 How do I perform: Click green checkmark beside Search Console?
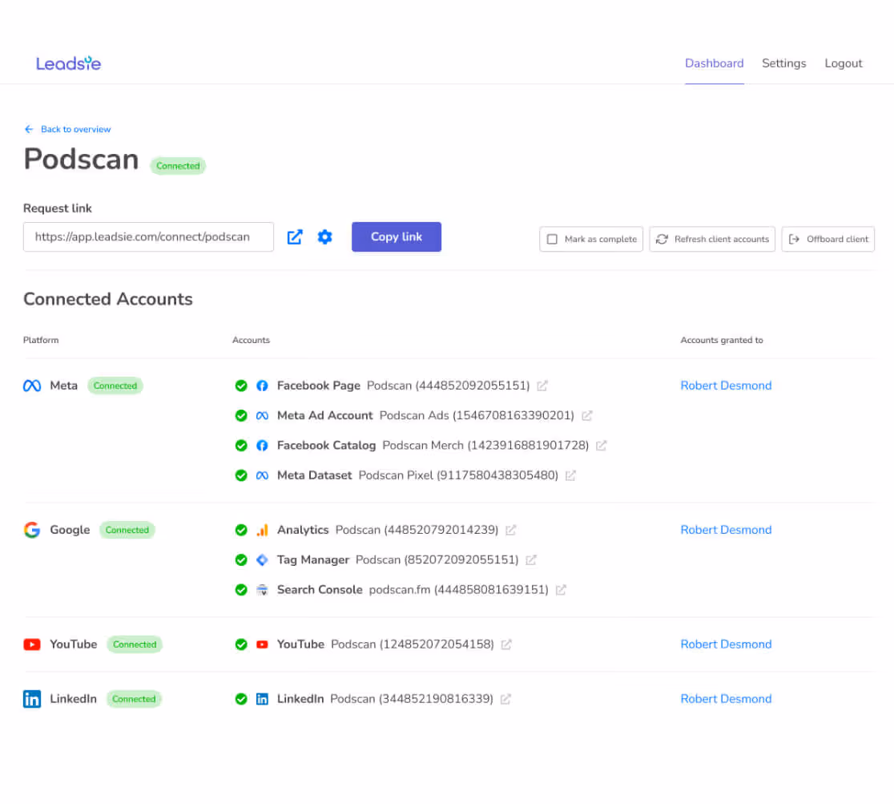pos(241,590)
